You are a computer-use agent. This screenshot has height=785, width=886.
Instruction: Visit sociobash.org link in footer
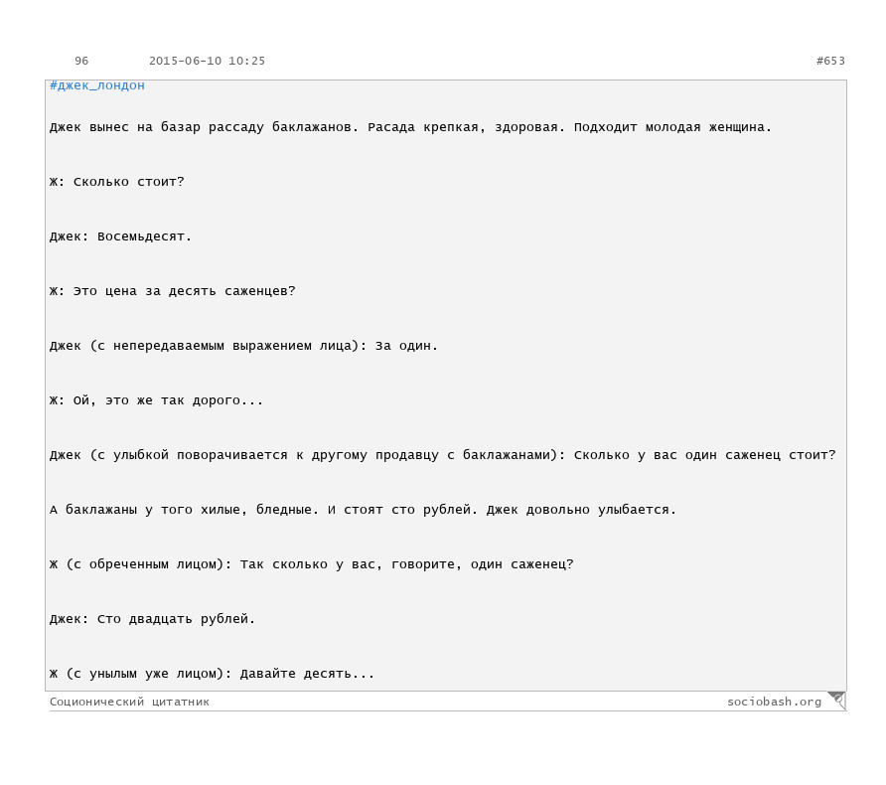pos(774,702)
